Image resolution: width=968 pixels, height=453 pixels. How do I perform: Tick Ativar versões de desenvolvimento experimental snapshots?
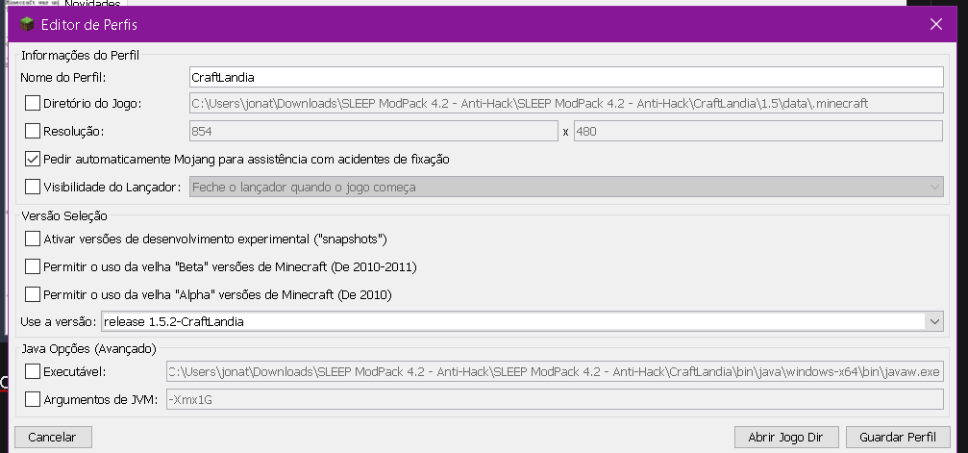click(32, 239)
